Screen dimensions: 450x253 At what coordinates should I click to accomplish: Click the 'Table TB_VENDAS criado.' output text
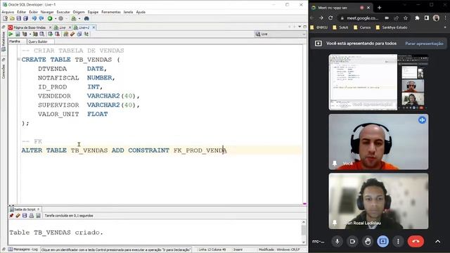click(56, 233)
